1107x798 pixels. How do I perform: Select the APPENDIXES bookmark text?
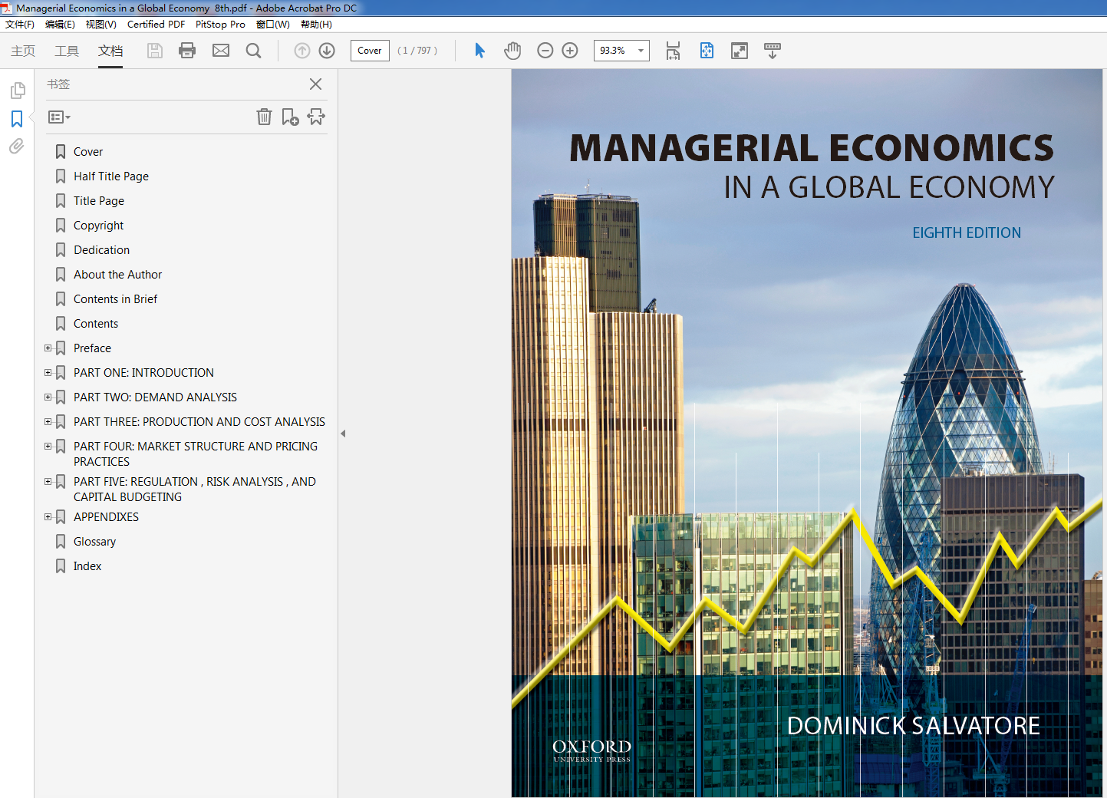(x=106, y=517)
